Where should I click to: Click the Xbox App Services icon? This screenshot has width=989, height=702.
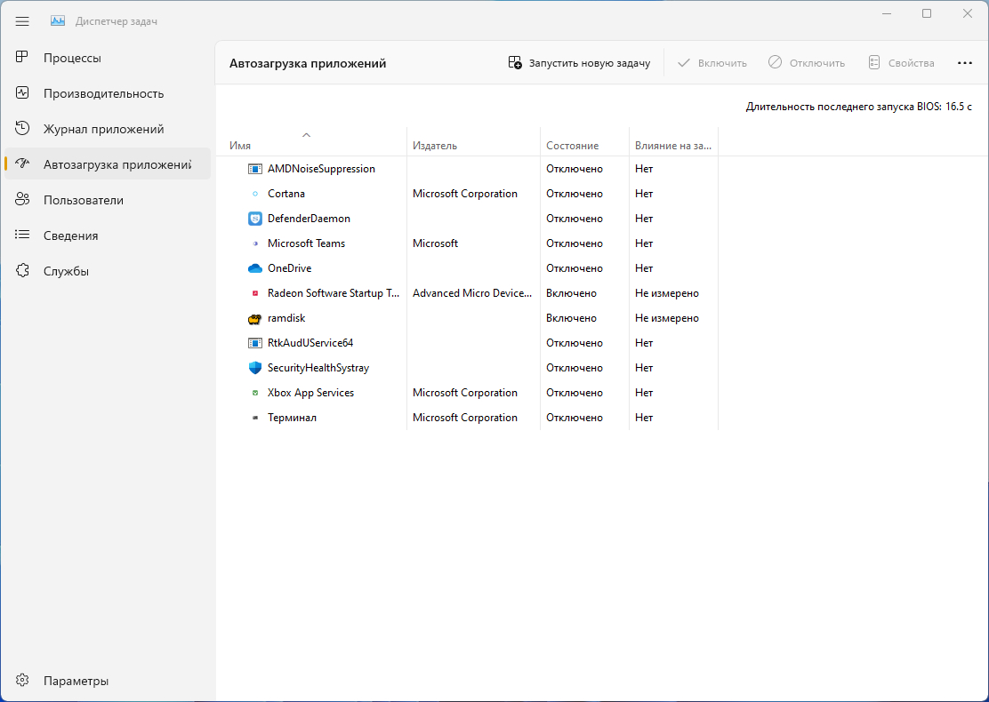[255, 393]
